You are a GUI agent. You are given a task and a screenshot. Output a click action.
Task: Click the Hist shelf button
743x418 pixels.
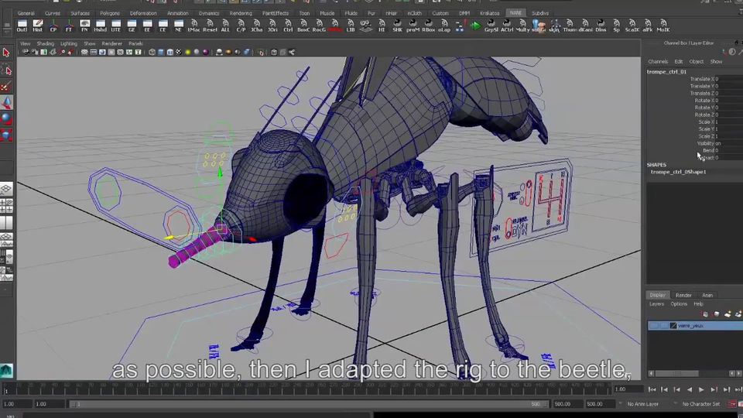pos(38,26)
